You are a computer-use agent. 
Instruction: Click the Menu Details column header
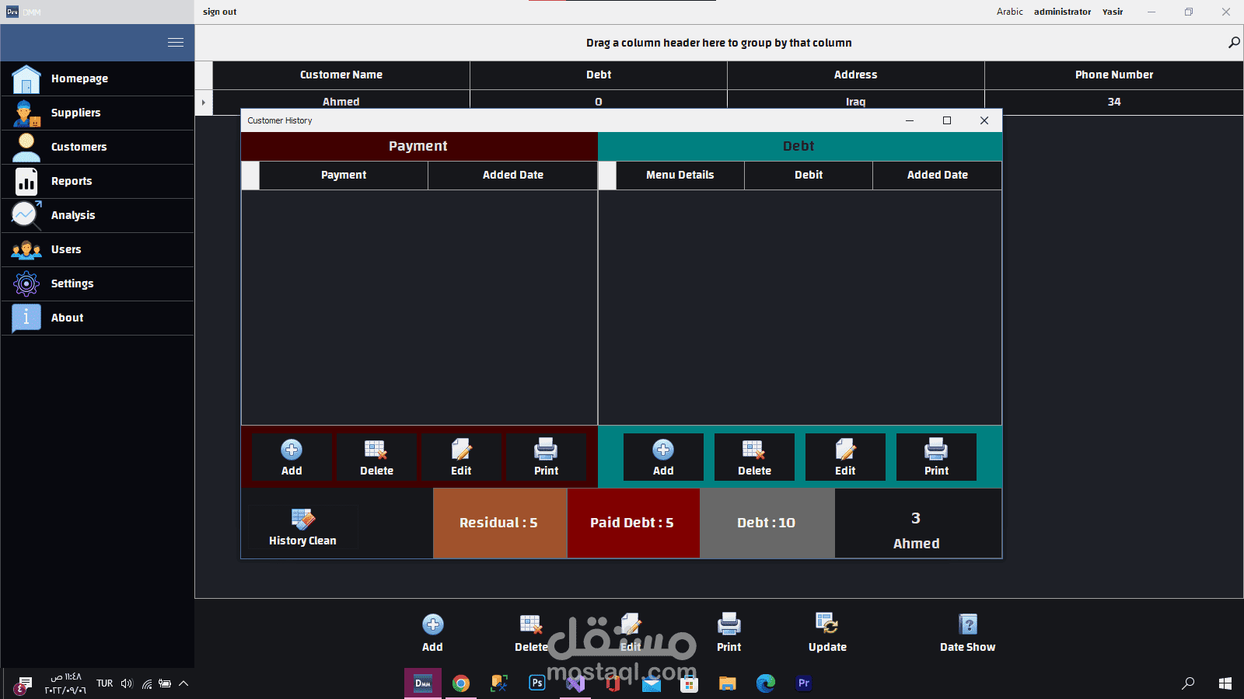coord(680,175)
